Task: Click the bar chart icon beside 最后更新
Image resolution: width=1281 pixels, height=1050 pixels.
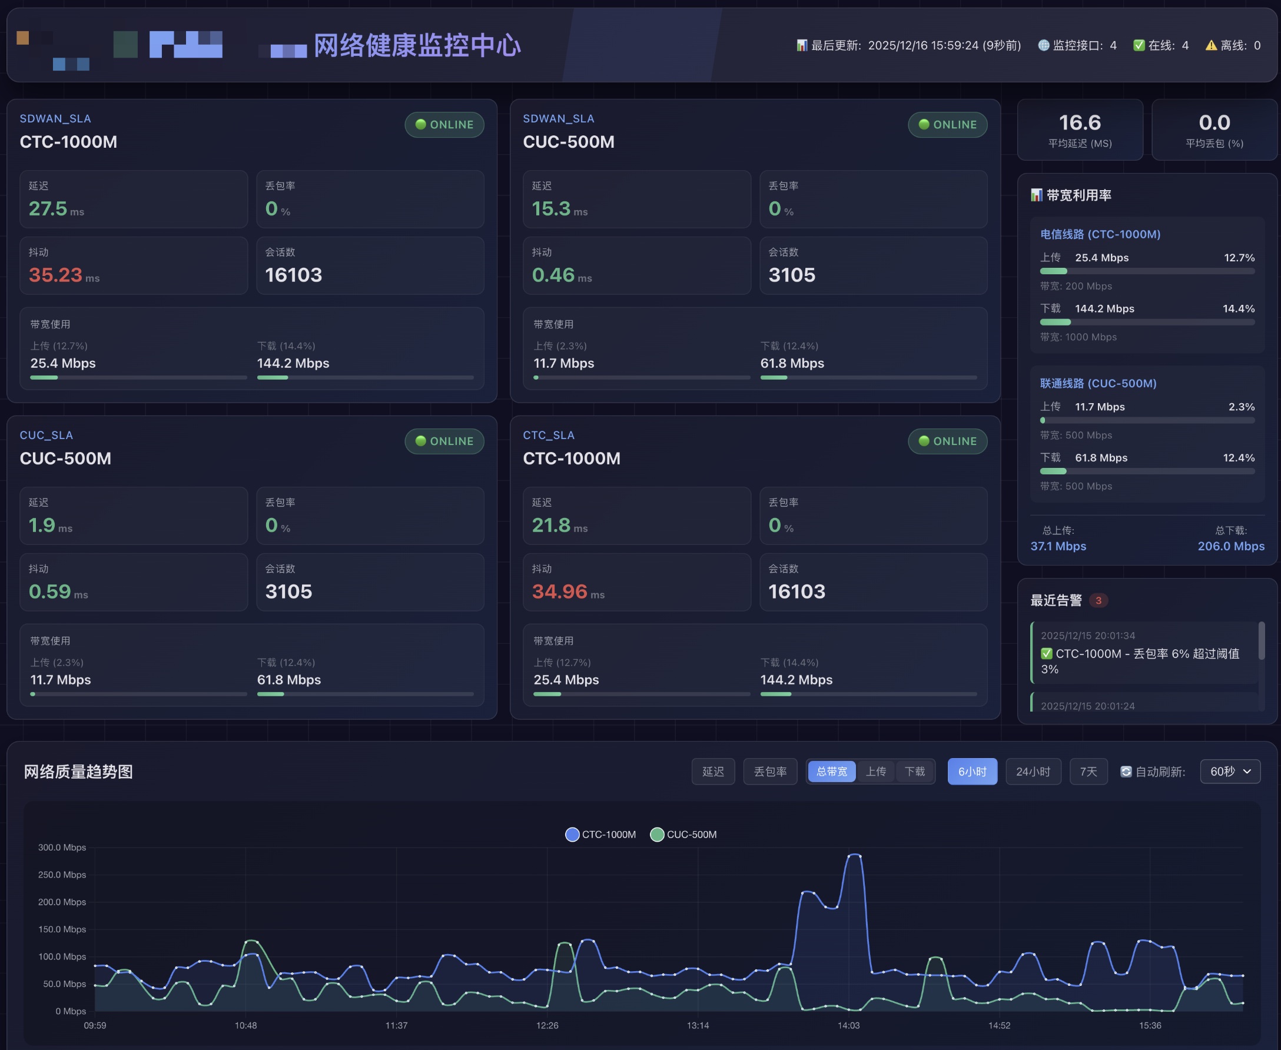Action: [801, 45]
